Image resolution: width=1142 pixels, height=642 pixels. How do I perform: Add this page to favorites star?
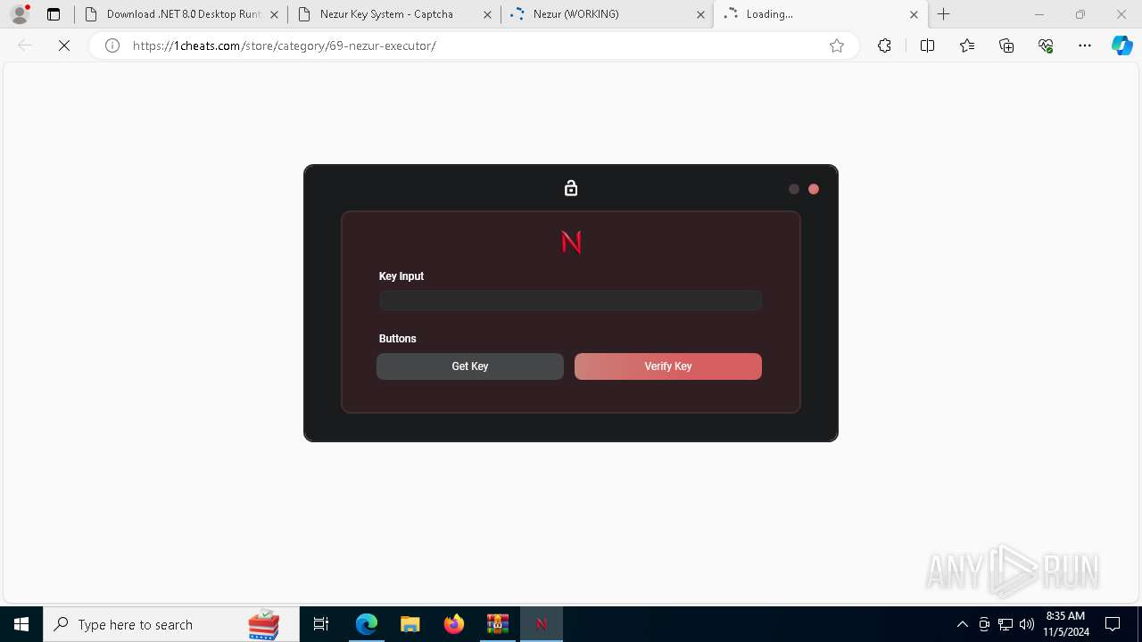coord(837,45)
